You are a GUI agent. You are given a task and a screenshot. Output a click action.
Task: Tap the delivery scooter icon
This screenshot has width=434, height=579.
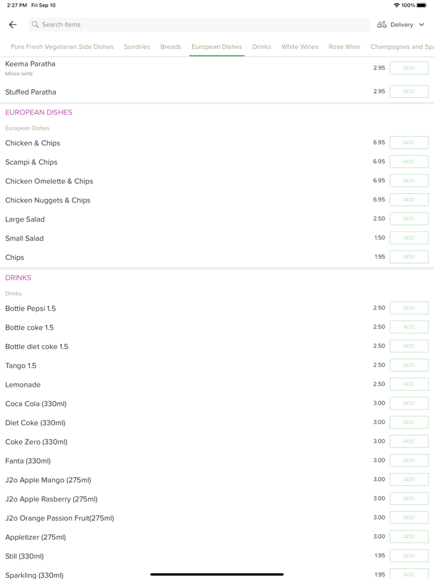pos(382,25)
